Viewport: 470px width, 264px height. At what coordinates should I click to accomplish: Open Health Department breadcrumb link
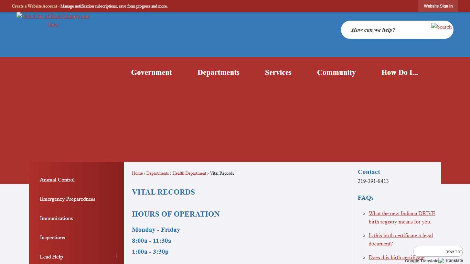[x=189, y=173]
